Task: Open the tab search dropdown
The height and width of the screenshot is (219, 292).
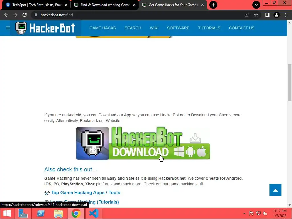Action: pyautogui.click(x=256, y=5)
